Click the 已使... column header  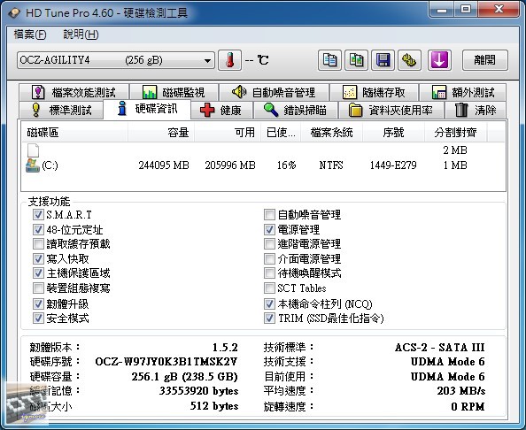(281, 132)
